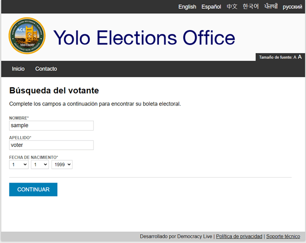Open the birth day dropdown

click(x=40, y=164)
